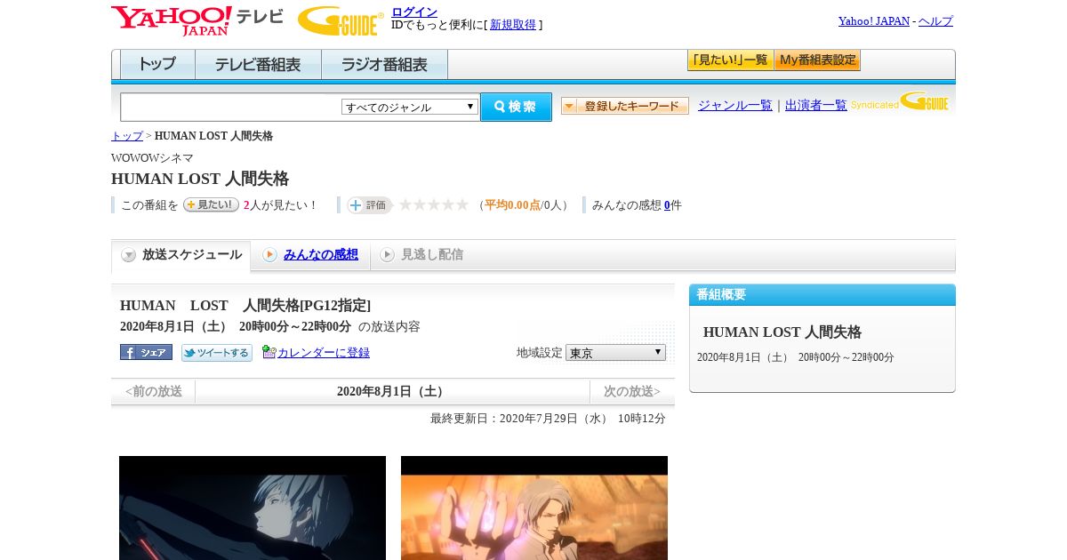Click the トップ breadcrumb link
This screenshot has width=1067, height=560.
pos(127,136)
